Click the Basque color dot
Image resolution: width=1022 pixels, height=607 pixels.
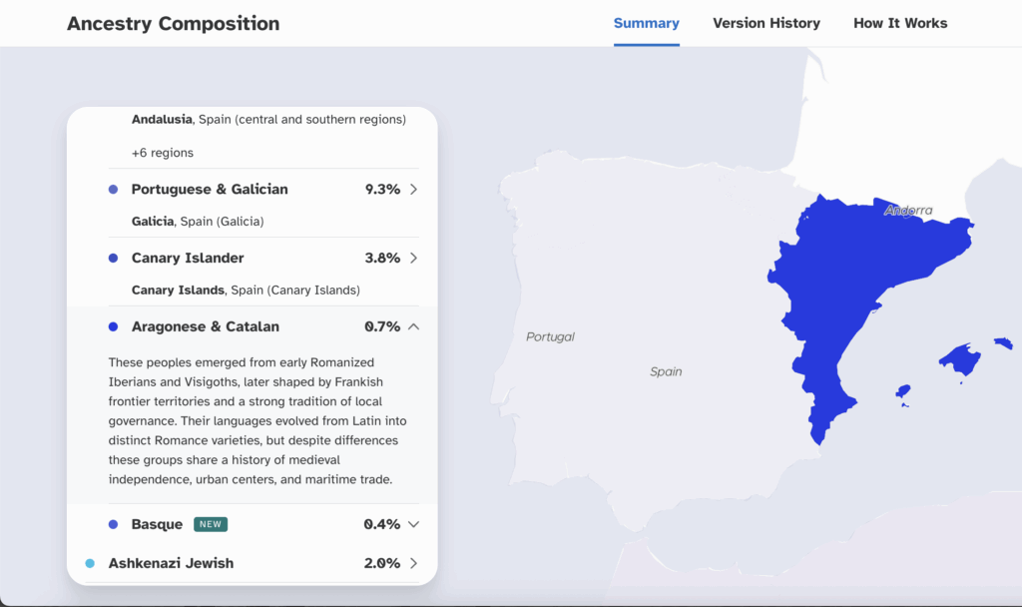click(113, 524)
